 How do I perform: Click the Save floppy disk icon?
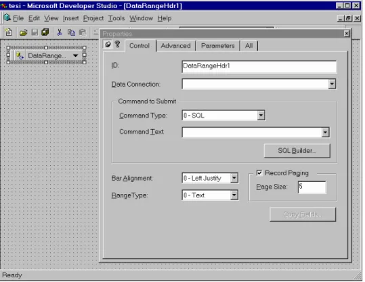click(x=35, y=32)
